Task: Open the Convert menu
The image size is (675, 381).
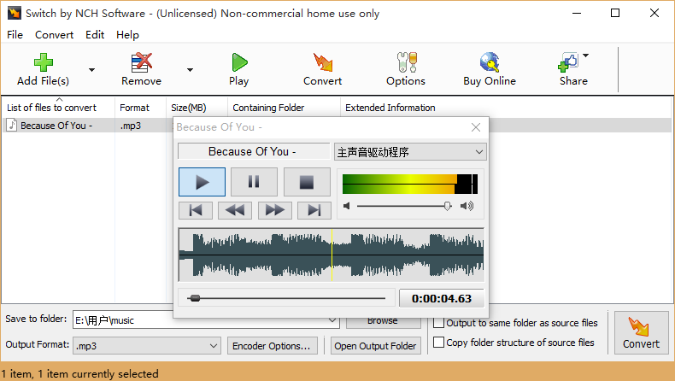Action: (54, 35)
